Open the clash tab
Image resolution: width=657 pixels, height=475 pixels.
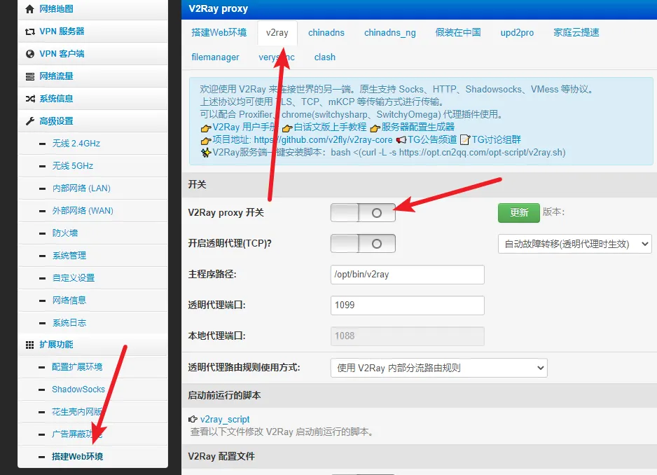tap(324, 57)
